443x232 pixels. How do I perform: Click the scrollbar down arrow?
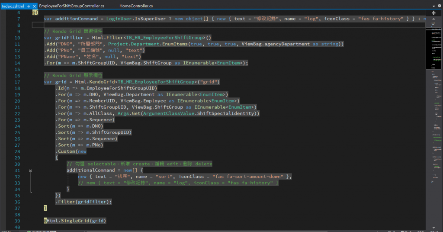coord(433,228)
